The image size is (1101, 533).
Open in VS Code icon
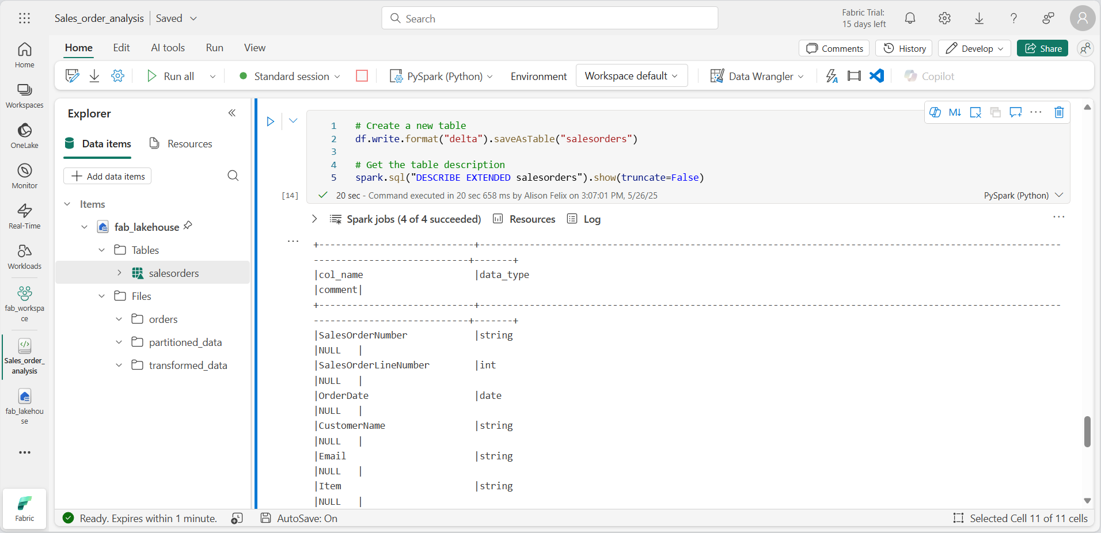click(876, 76)
